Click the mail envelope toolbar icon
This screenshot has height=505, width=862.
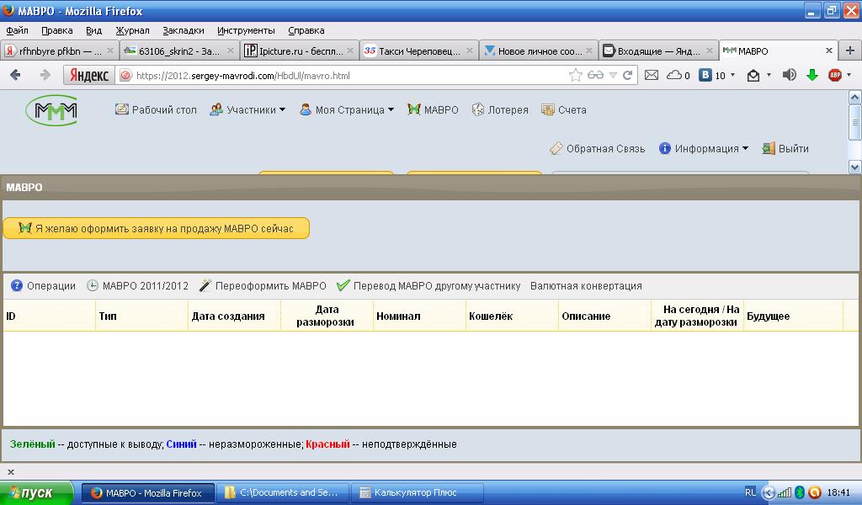pyautogui.click(x=652, y=75)
